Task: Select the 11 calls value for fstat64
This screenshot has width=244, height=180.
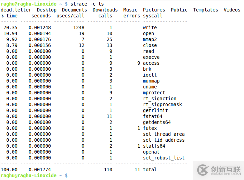Action: tap(109, 116)
